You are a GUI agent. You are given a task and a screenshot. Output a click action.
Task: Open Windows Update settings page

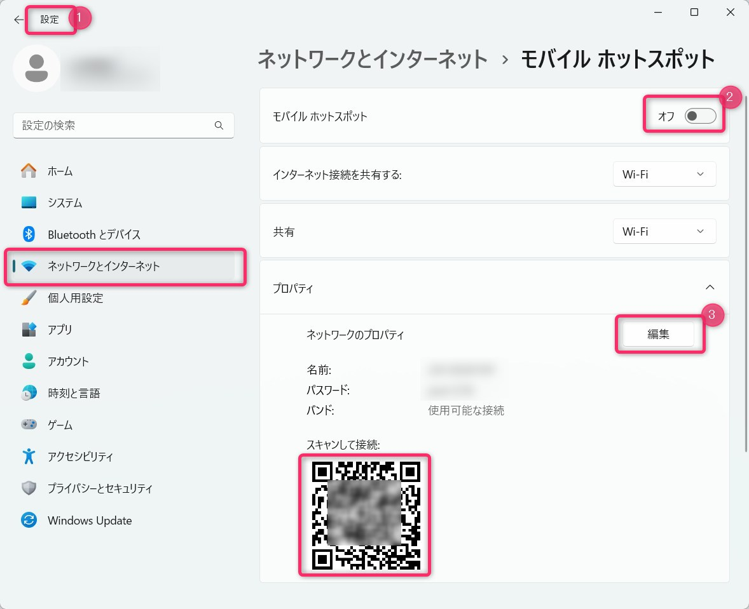pos(123,519)
